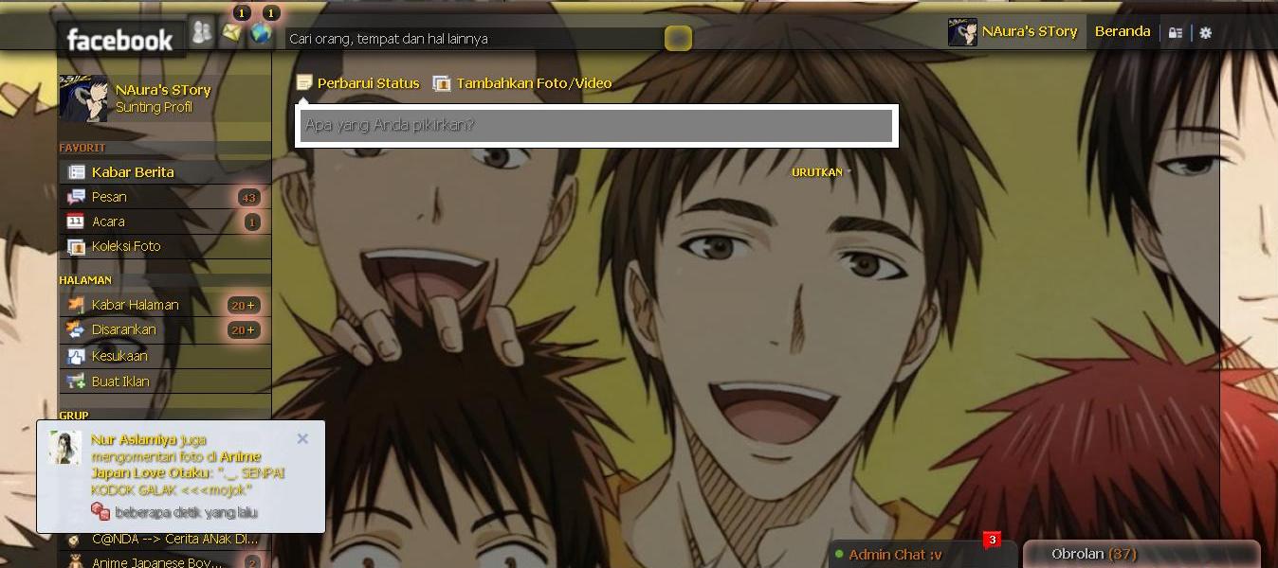Open the Urutkan sort dropdown
1278x568 pixels.
[x=820, y=172]
